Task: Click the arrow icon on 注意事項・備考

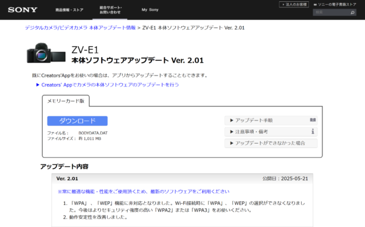Action: [x=231, y=132]
